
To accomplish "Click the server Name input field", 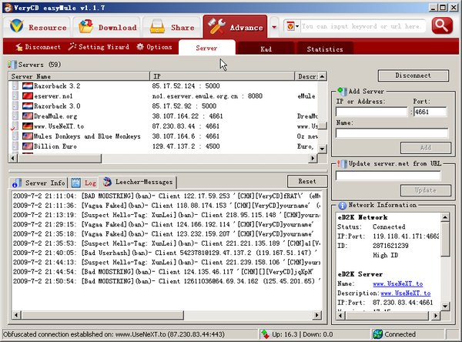I will 392,133.
